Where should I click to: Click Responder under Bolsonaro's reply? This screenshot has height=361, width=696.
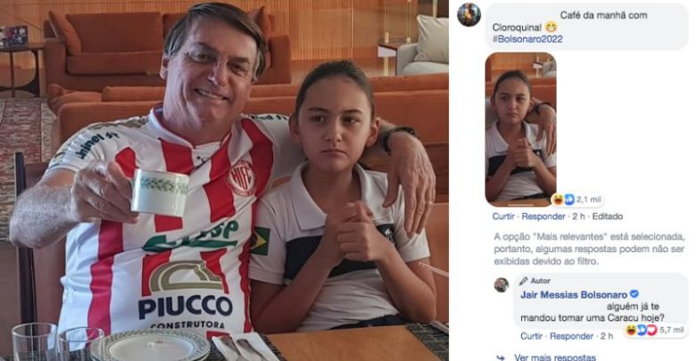click(571, 336)
